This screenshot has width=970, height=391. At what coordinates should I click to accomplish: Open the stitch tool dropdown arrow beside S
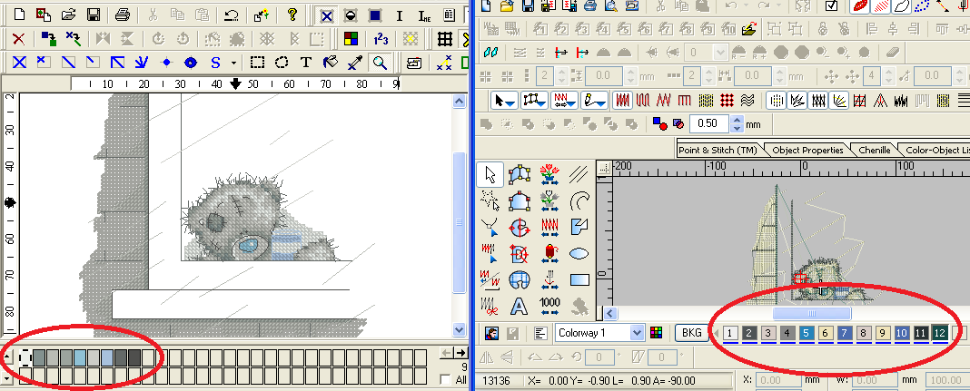233,62
